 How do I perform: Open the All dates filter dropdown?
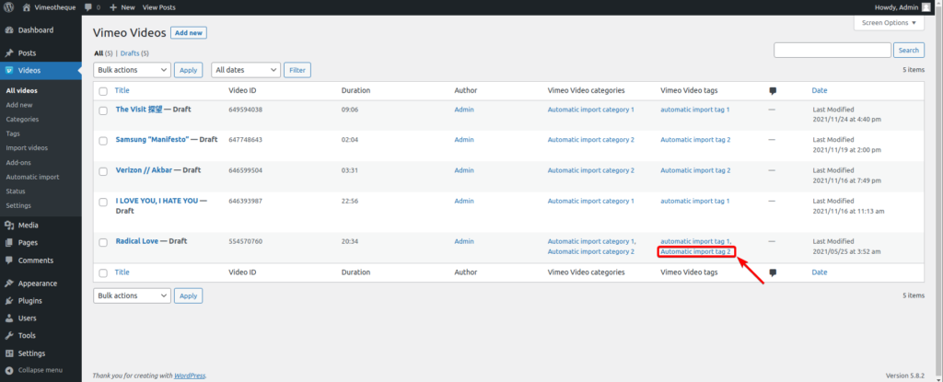246,70
